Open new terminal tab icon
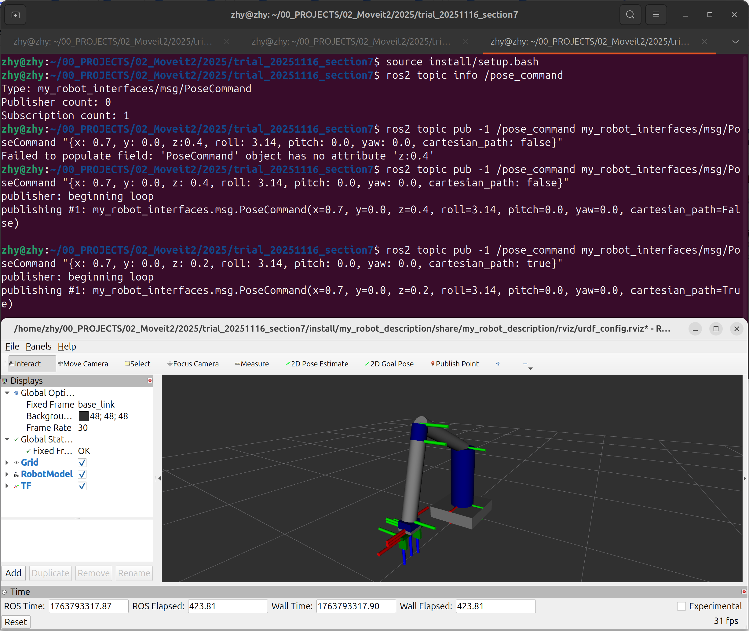 tap(15, 15)
